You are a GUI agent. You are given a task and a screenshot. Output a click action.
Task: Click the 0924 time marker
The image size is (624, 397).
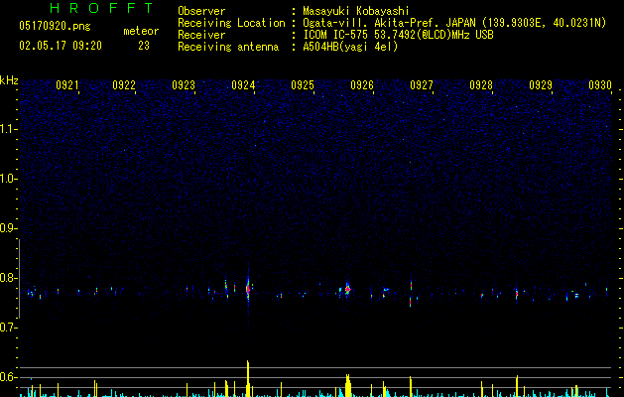pyautogui.click(x=243, y=85)
